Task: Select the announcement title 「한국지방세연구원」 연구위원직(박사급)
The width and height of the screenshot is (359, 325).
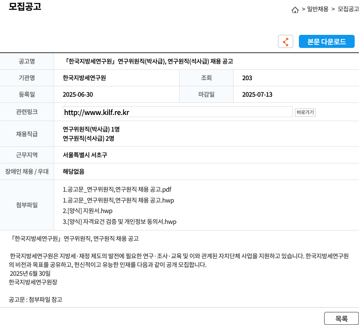Action: 148,61
